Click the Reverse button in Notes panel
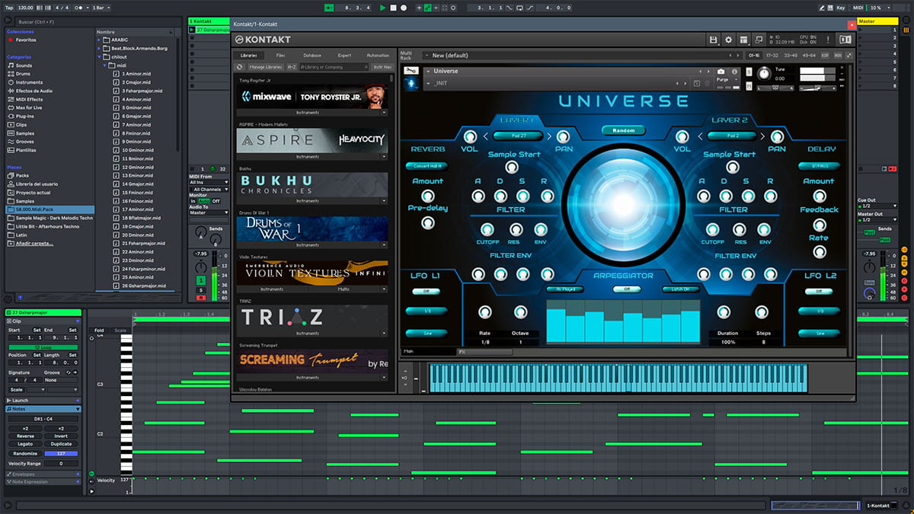The height and width of the screenshot is (514, 914). pyautogui.click(x=25, y=436)
